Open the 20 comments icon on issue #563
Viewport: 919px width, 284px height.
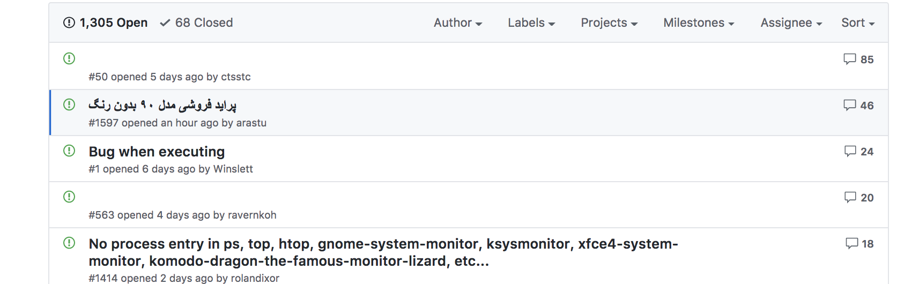tap(850, 197)
